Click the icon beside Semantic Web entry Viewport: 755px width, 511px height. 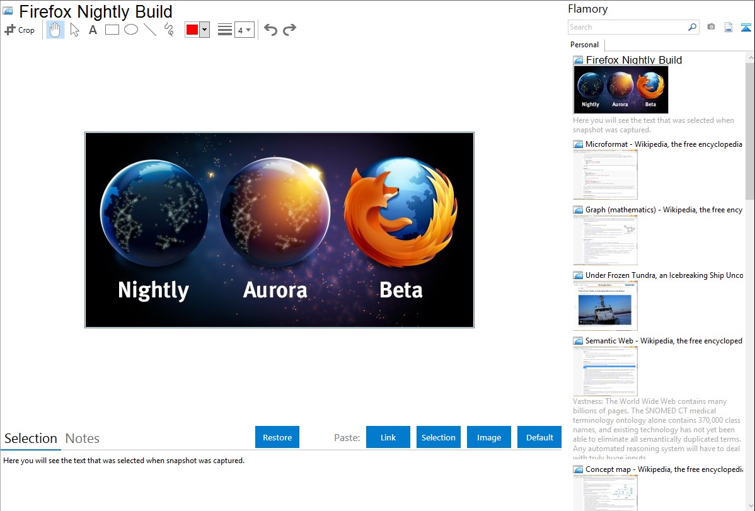pyautogui.click(x=579, y=341)
